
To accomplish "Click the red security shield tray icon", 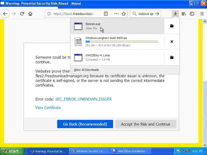I will point(188,151).
